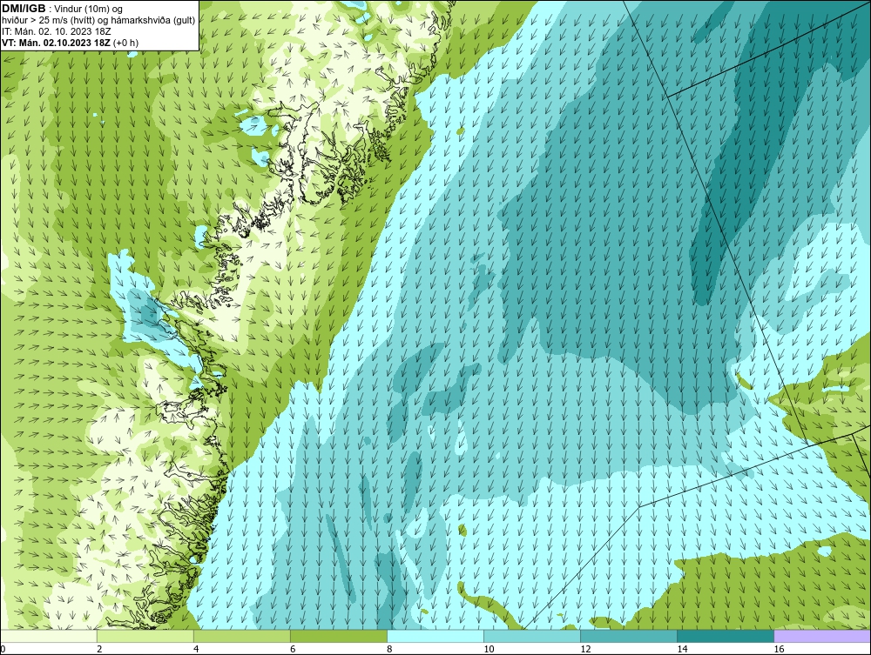Click the legend tick label 2
Image resolution: width=871 pixels, height=655 pixels.
[99, 649]
